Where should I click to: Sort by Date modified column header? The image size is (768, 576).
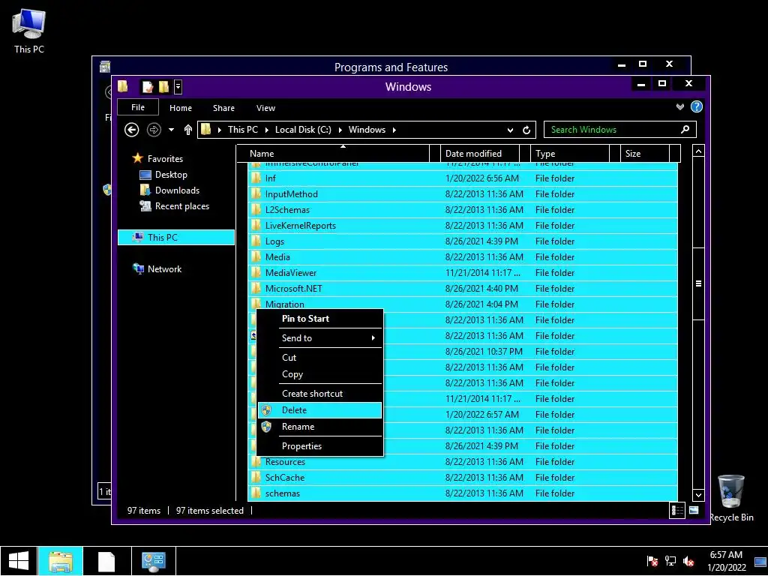click(x=480, y=154)
